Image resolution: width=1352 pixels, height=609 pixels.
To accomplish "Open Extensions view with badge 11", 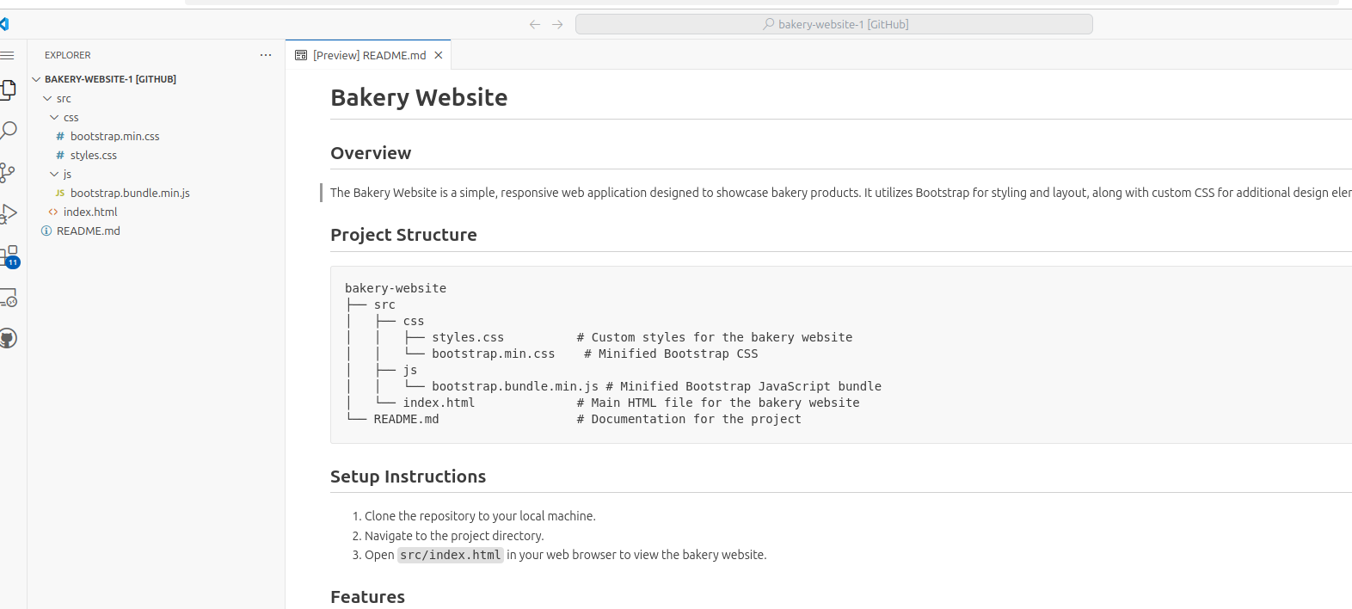I will (x=9, y=255).
